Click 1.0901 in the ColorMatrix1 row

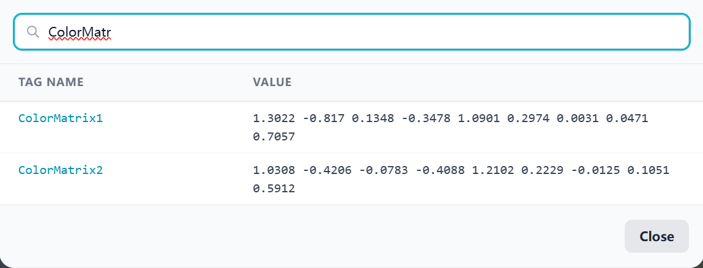475,118
